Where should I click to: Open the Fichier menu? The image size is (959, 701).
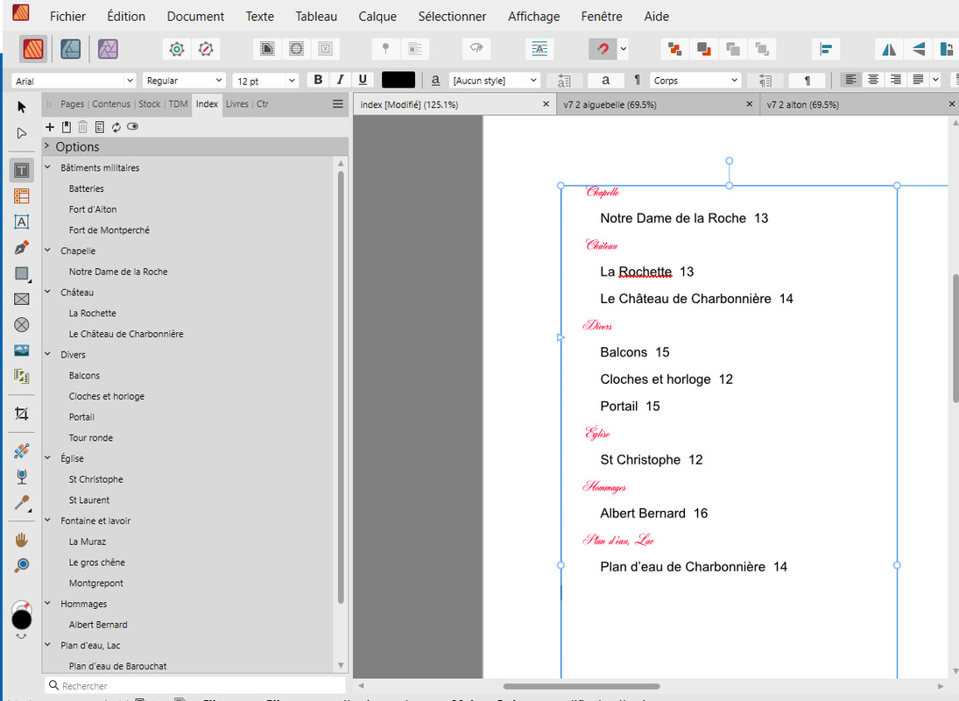(67, 17)
